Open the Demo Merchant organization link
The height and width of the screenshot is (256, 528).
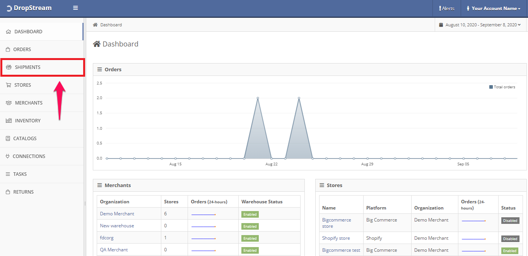click(117, 214)
